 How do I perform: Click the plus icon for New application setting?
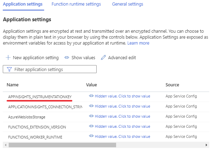pos(8,57)
